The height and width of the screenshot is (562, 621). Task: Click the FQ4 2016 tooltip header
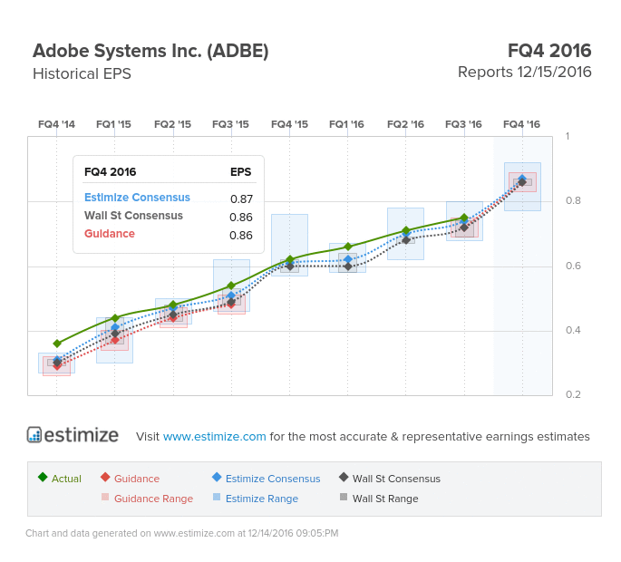(110, 172)
